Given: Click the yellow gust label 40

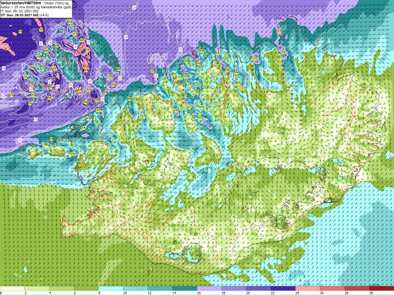Looking at the screenshot, I should 79,90.
